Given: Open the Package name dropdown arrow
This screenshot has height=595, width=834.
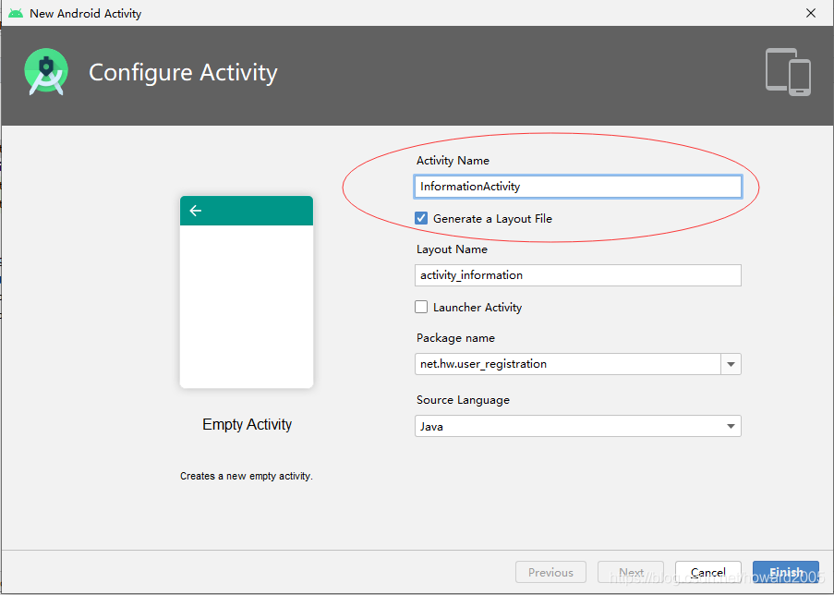Looking at the screenshot, I should [731, 364].
